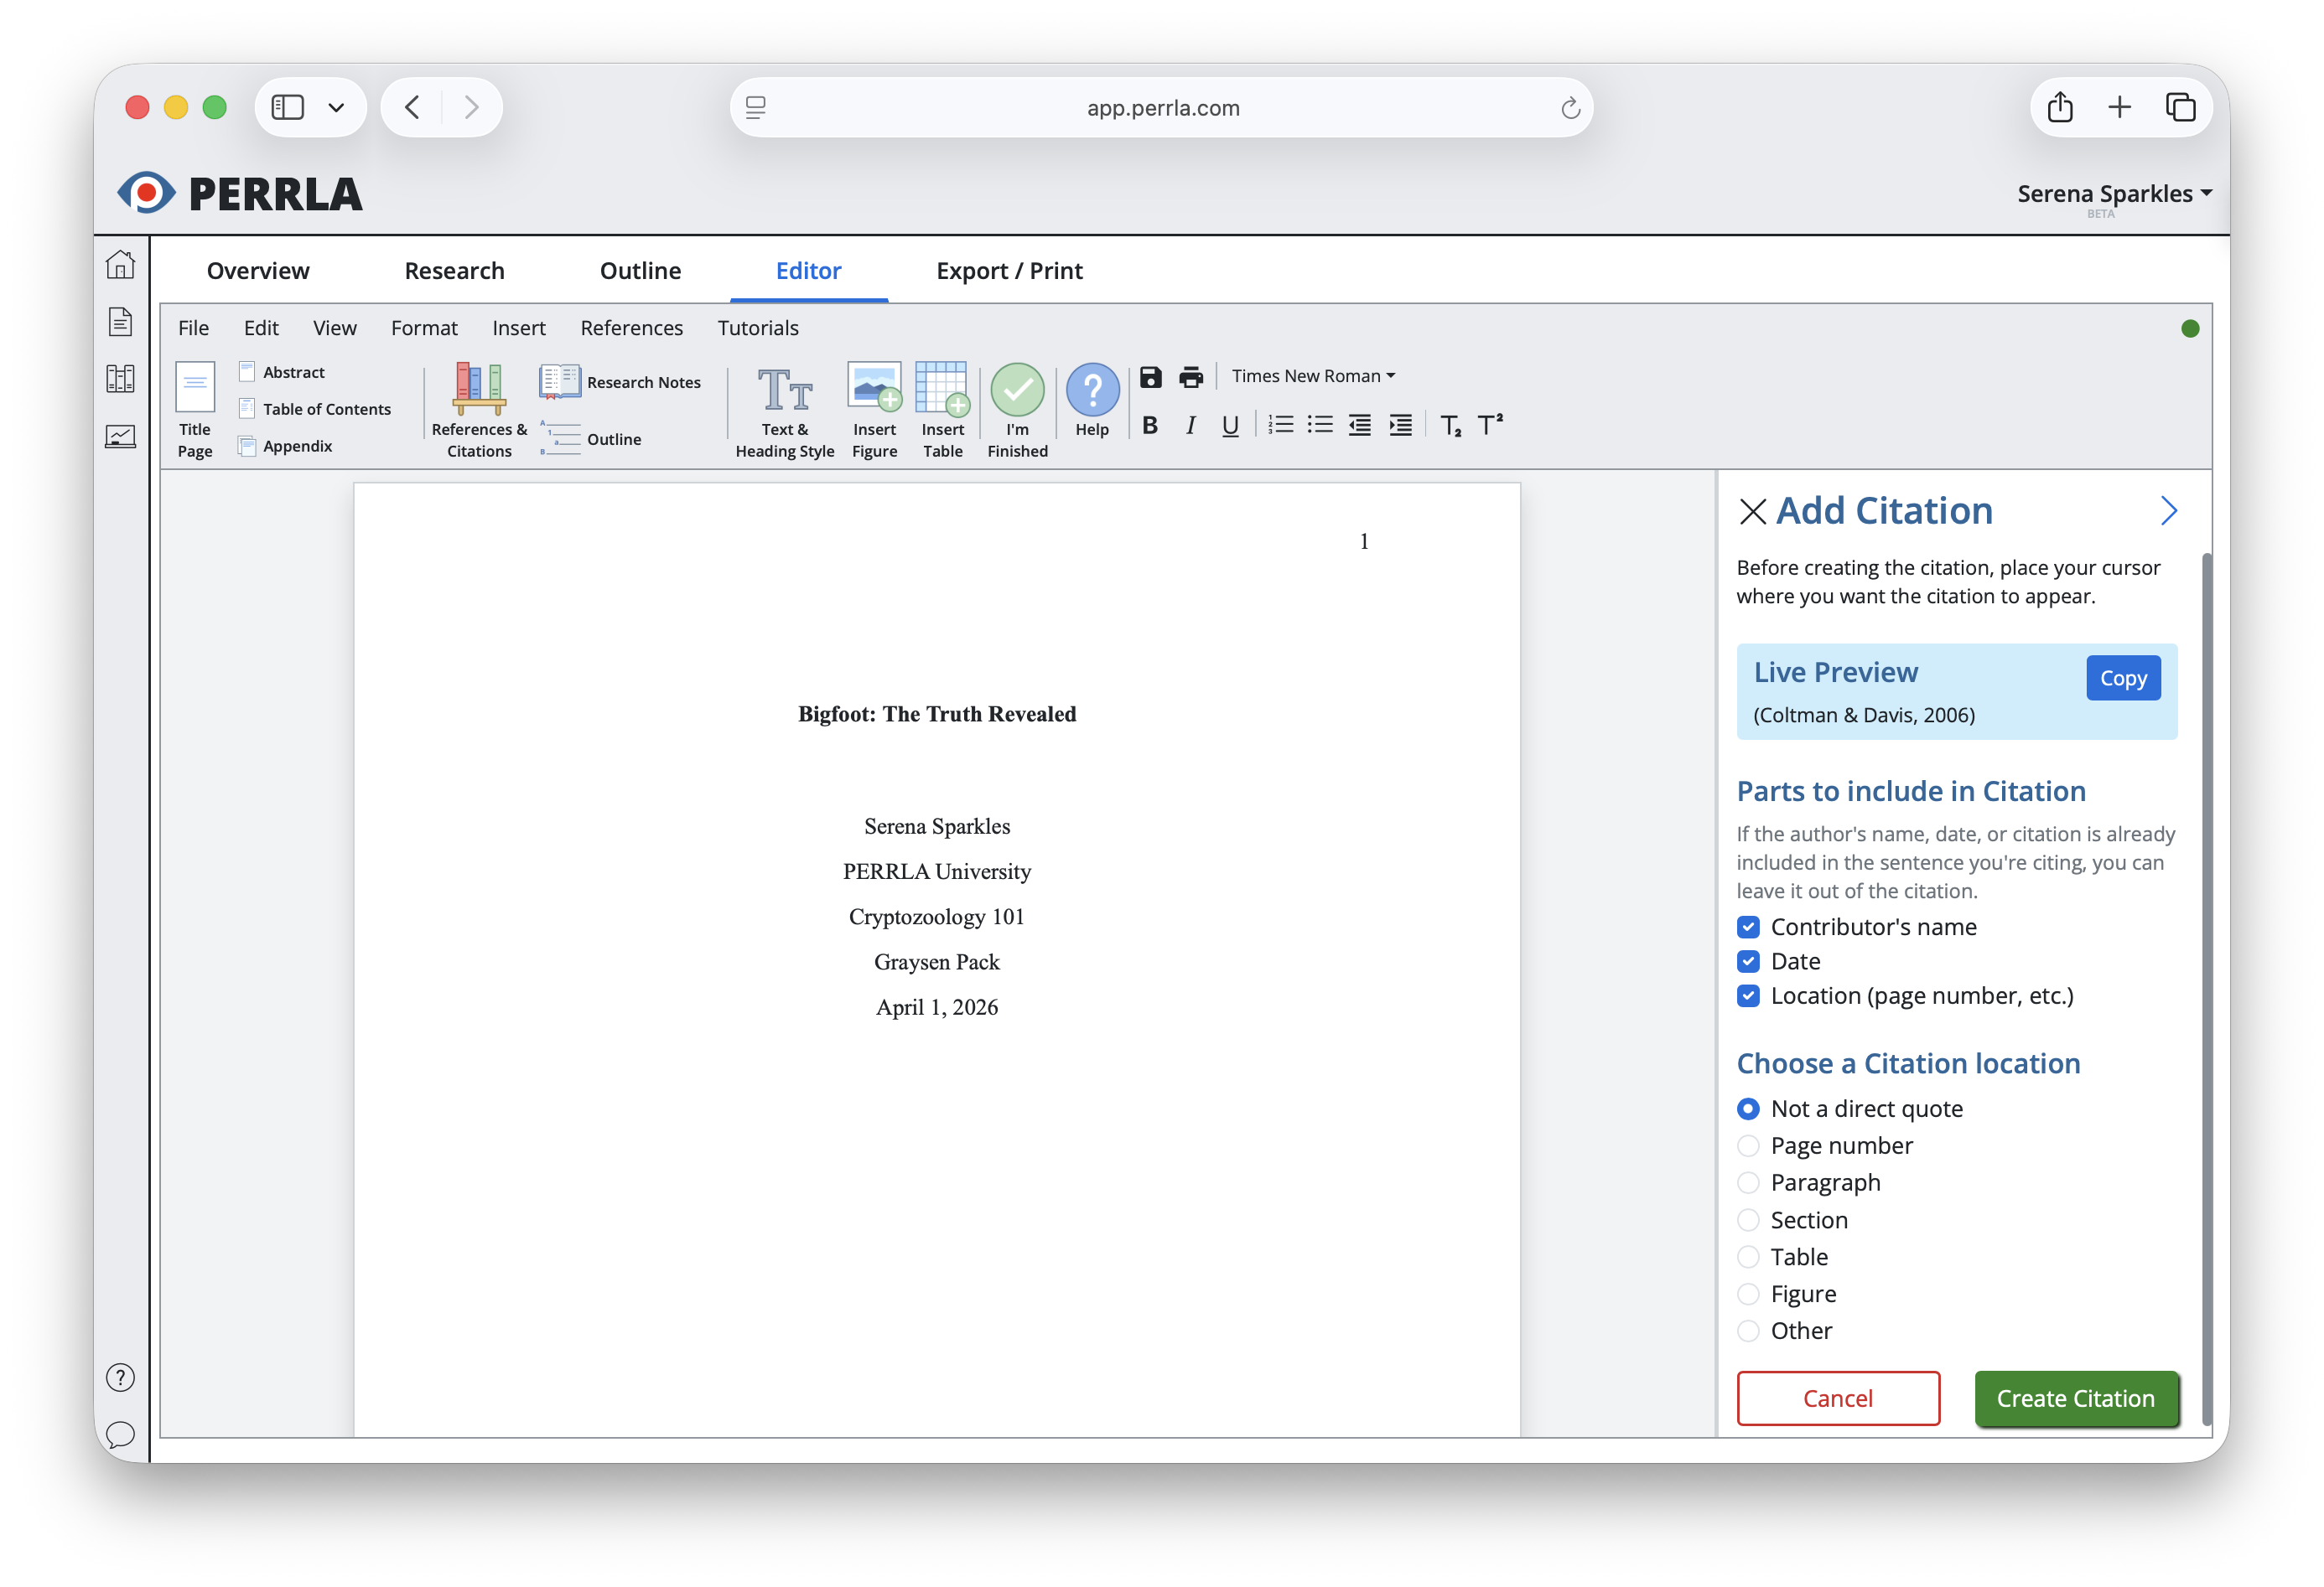Viewport: 2324px width, 1587px height.
Task: Apply superscript formatting
Action: (x=1490, y=425)
